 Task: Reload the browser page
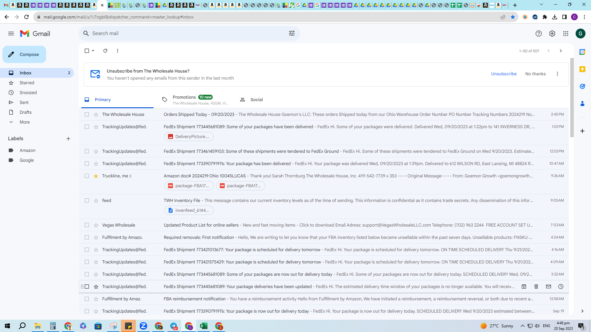(x=26, y=17)
